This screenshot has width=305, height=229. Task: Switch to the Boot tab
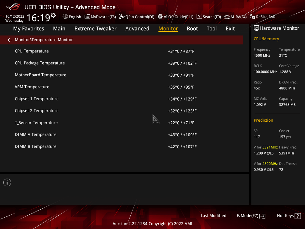pos(192,29)
